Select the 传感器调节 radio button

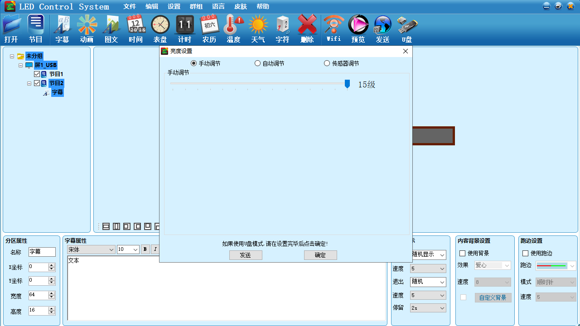coord(327,63)
